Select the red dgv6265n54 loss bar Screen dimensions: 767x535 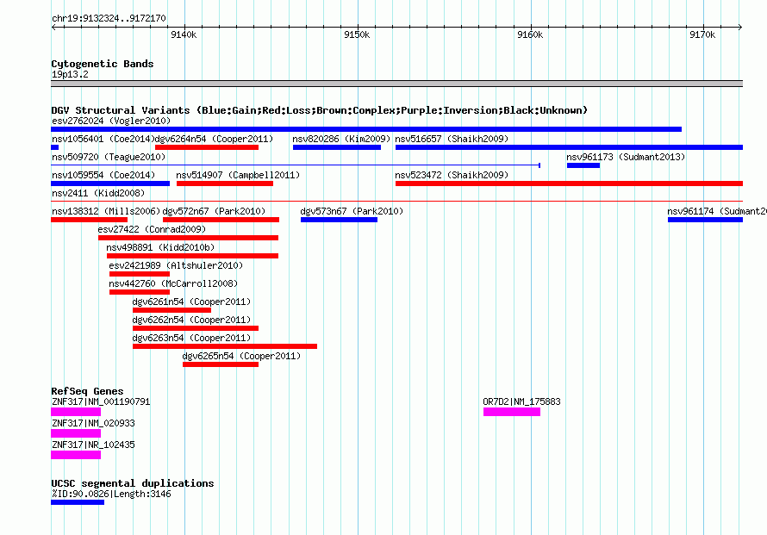(220, 364)
